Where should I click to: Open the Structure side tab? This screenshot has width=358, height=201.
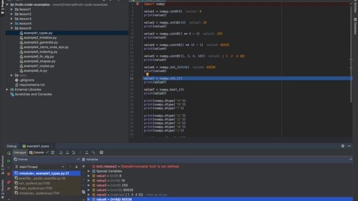tap(2, 165)
